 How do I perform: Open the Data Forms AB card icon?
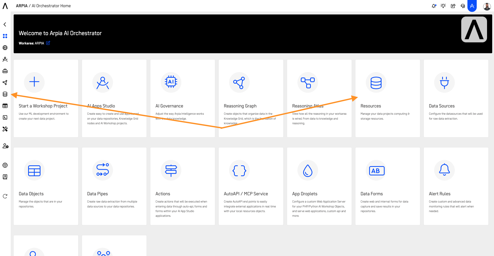click(x=376, y=170)
